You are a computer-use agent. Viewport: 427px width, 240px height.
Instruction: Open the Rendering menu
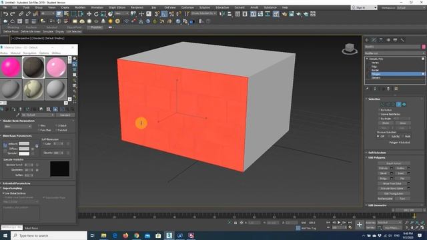tap(137, 7)
